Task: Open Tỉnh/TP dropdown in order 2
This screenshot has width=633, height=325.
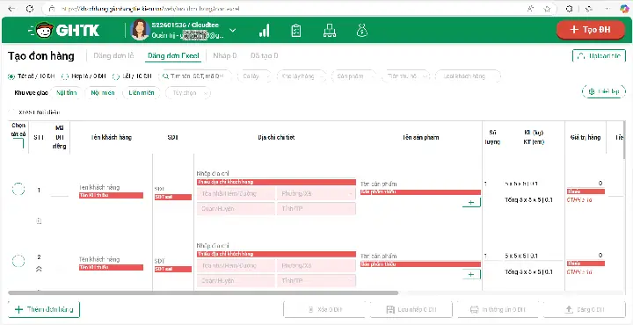Action: tap(316, 281)
